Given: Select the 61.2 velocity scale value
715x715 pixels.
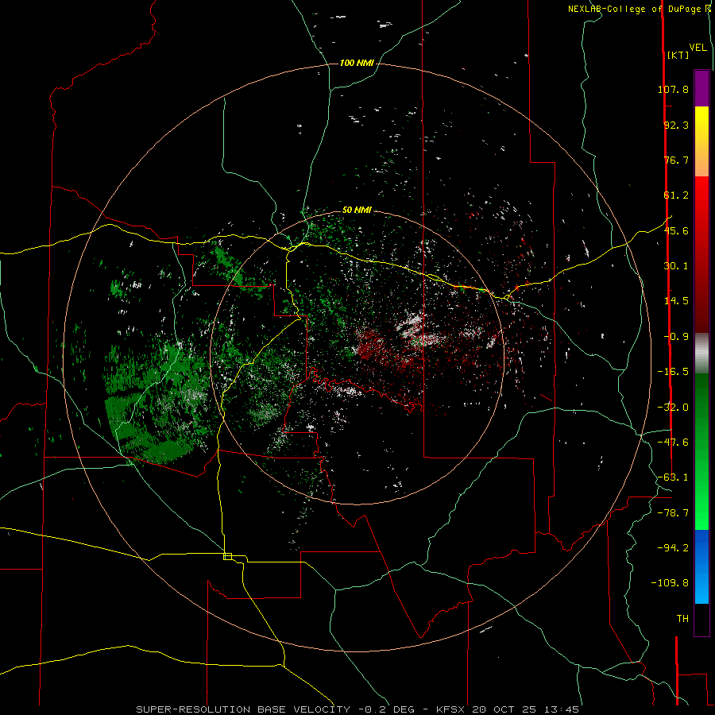Looking at the screenshot, I should pyautogui.click(x=676, y=195).
